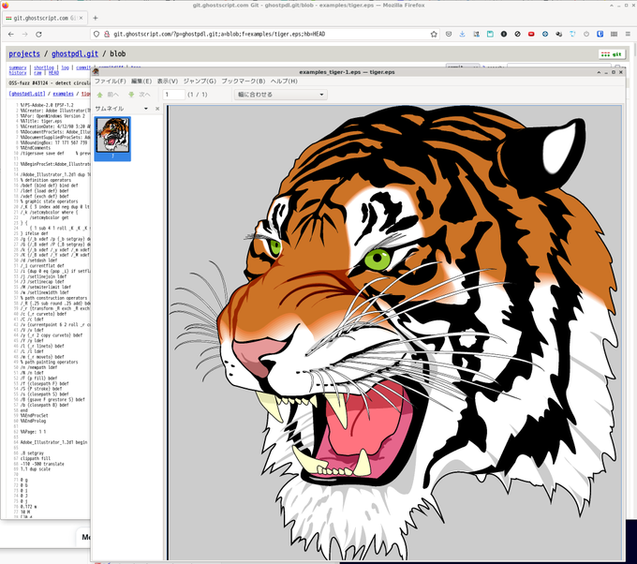This screenshot has height=564, width=637.
Task: Open the shortlog link
Action: 44,67
